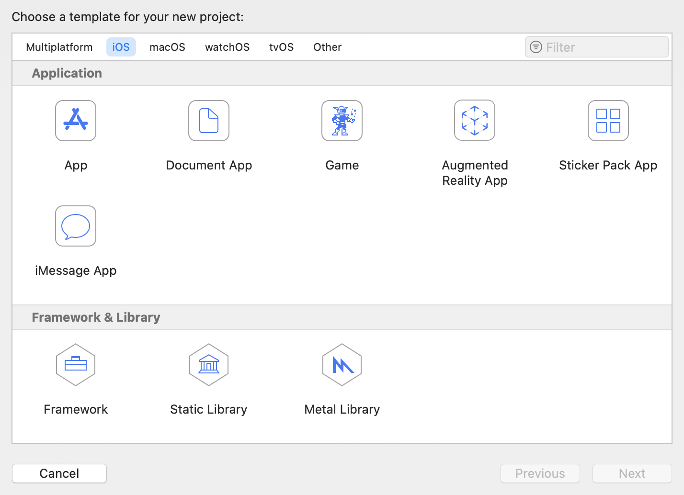Click the 'Metal Library' label
The width and height of the screenshot is (684, 495).
pyautogui.click(x=342, y=410)
